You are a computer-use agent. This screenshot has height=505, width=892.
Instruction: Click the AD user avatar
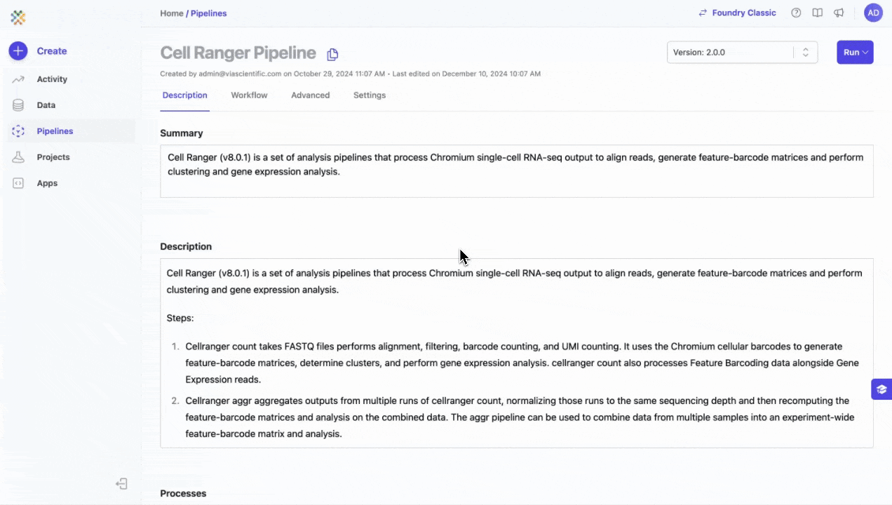pyautogui.click(x=873, y=13)
